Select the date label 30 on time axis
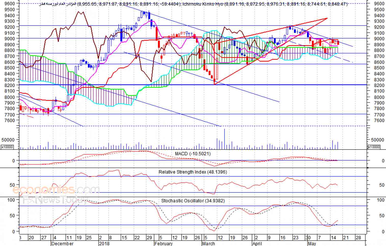Image resolution: width=386 pixels, height=246 pixels. tap(308, 238)
